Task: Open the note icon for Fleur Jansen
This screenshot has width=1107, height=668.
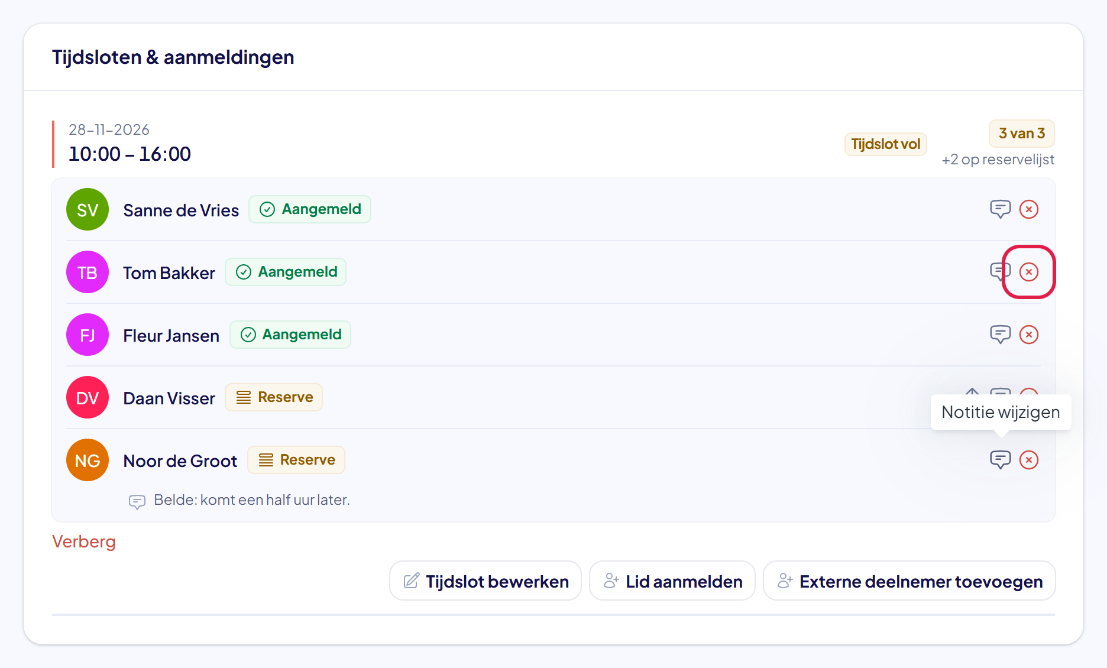Action: [x=1000, y=335]
